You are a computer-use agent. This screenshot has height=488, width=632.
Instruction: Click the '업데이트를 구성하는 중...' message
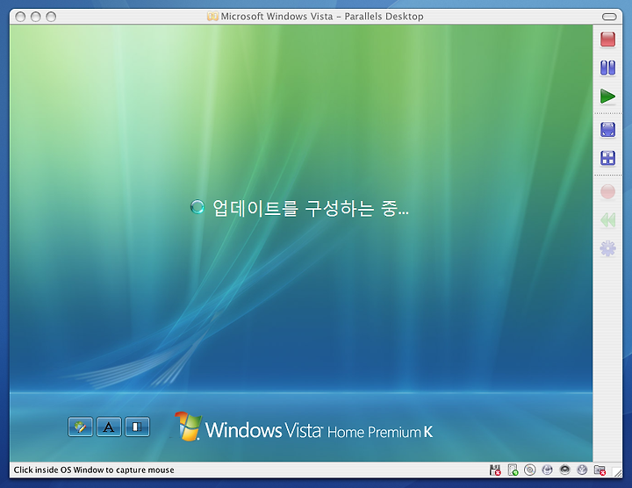(311, 208)
